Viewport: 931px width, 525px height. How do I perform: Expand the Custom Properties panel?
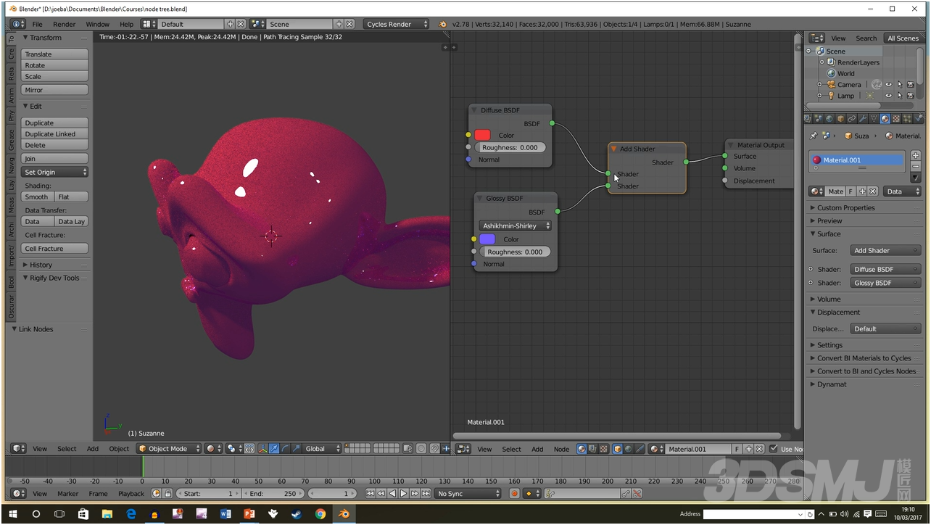845,207
